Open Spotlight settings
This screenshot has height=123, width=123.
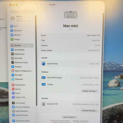tap(17, 75)
